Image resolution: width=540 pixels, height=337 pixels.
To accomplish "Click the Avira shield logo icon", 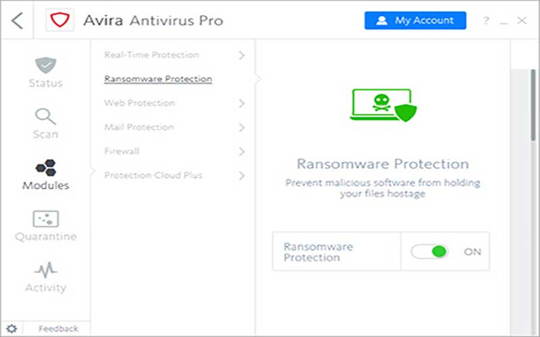I will 59,20.
